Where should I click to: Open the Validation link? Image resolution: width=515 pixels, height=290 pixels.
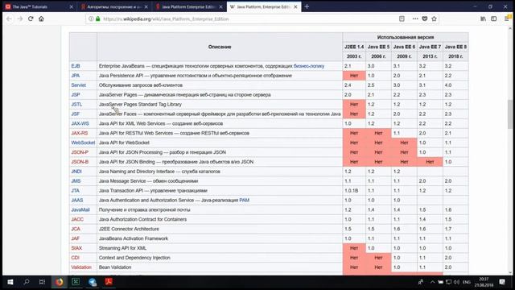click(81, 267)
